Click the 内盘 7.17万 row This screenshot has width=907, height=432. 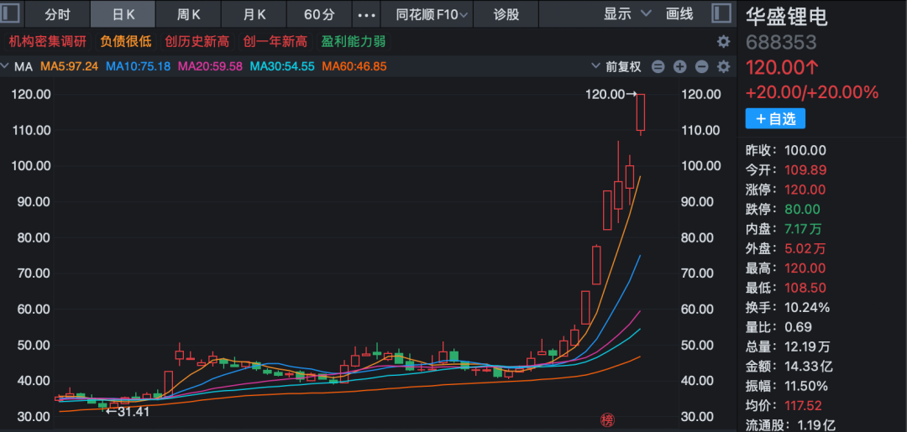click(784, 229)
